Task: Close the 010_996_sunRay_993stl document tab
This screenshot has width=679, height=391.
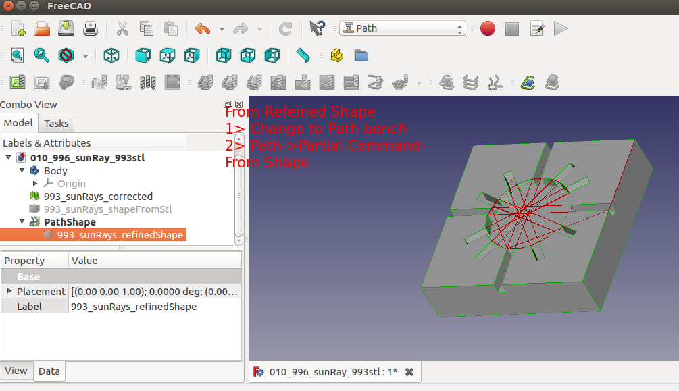Action: 409,372
